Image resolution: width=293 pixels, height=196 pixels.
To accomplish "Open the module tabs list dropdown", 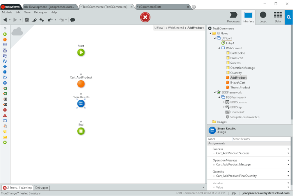I will [x=194, y=7].
